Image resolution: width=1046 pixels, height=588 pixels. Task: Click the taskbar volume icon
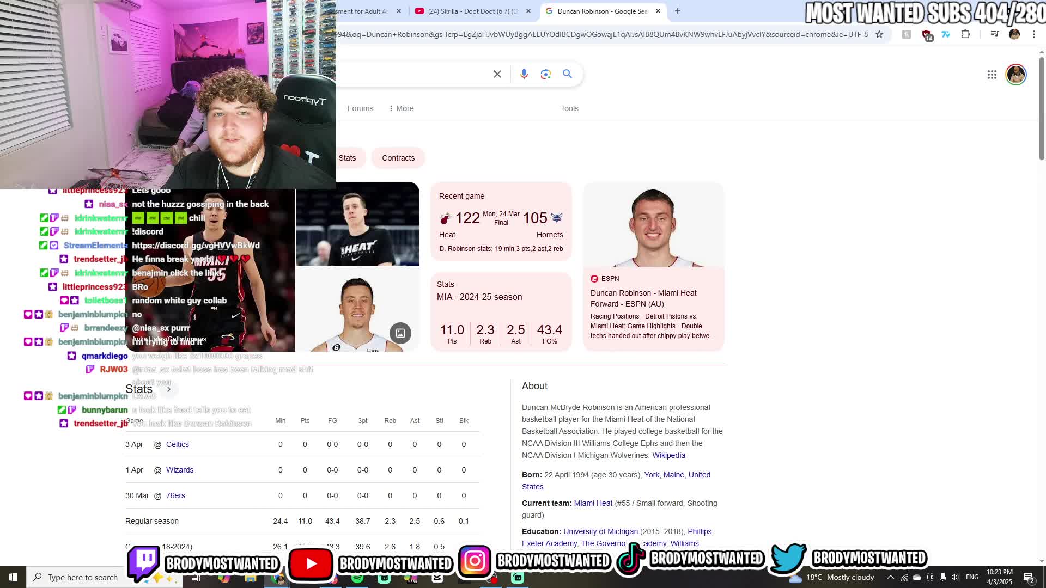point(955,577)
